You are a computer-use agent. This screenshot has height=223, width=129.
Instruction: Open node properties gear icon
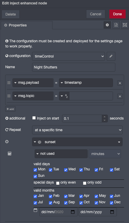pos(107,25)
